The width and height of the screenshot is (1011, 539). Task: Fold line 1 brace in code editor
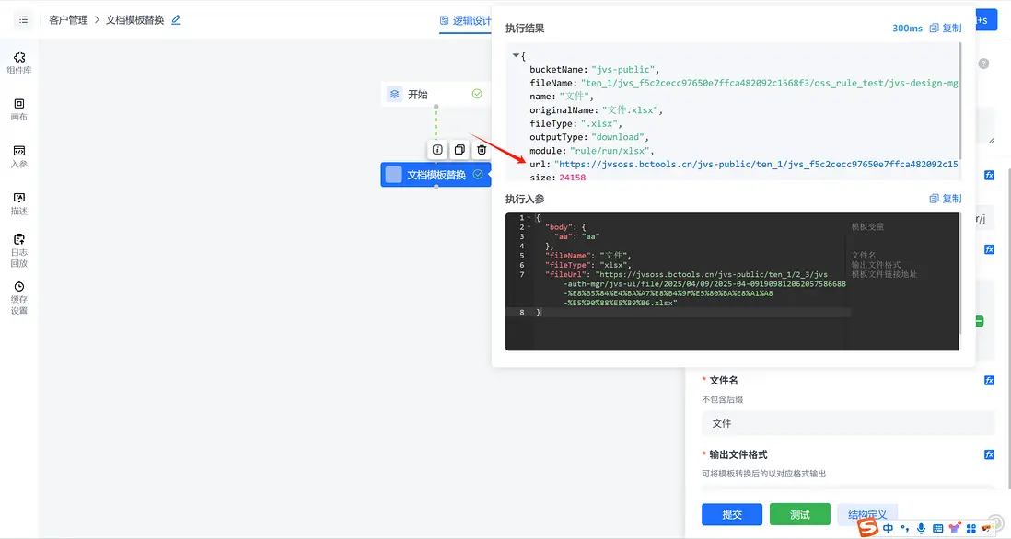[x=529, y=218]
